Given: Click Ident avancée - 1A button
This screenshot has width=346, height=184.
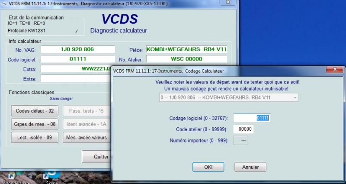Looking at the screenshot, I should 86,124.
